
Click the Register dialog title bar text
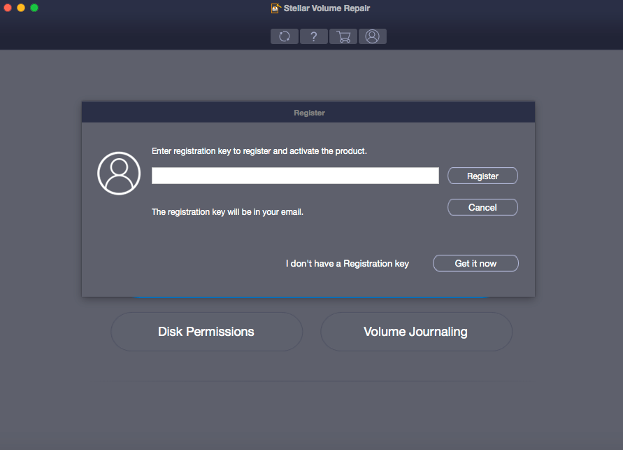pos(309,113)
